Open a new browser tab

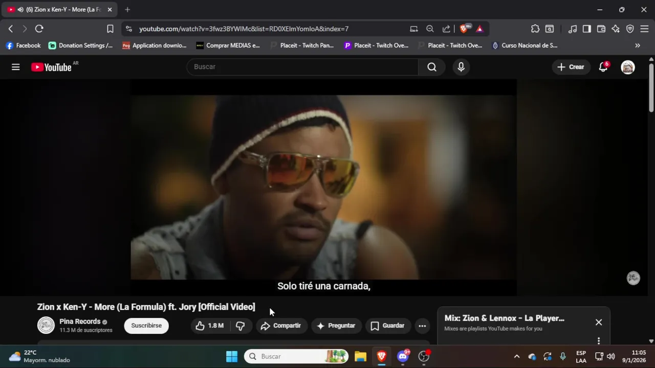127,10
